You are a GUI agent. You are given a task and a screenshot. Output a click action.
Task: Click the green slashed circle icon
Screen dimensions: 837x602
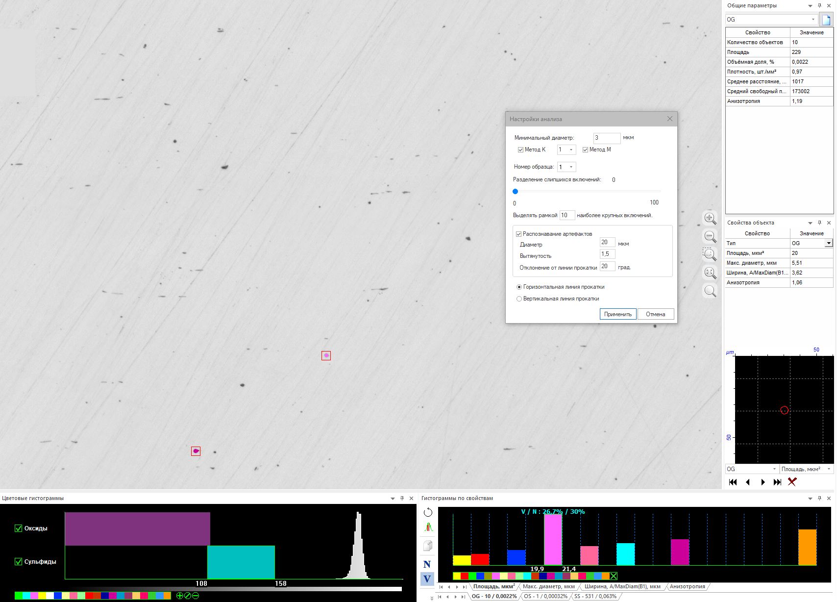pyautogui.click(x=187, y=596)
